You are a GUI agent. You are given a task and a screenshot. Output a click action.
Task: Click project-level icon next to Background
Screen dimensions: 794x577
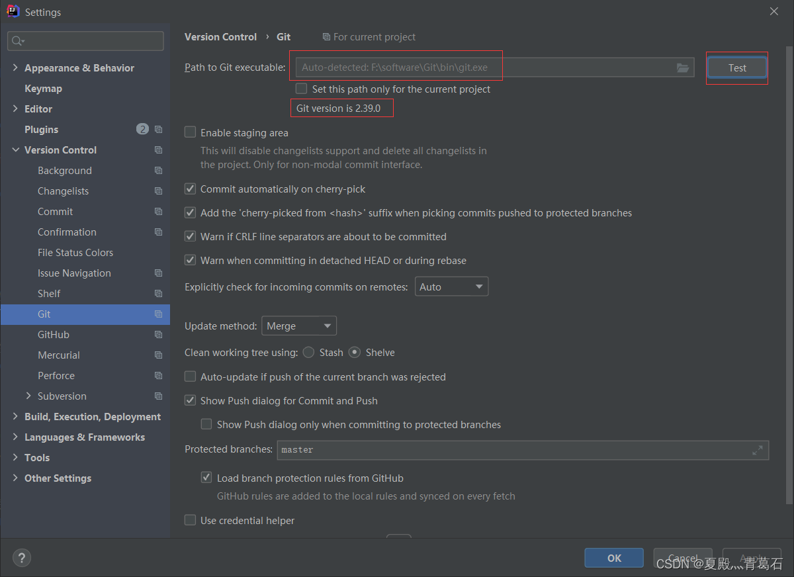(158, 171)
